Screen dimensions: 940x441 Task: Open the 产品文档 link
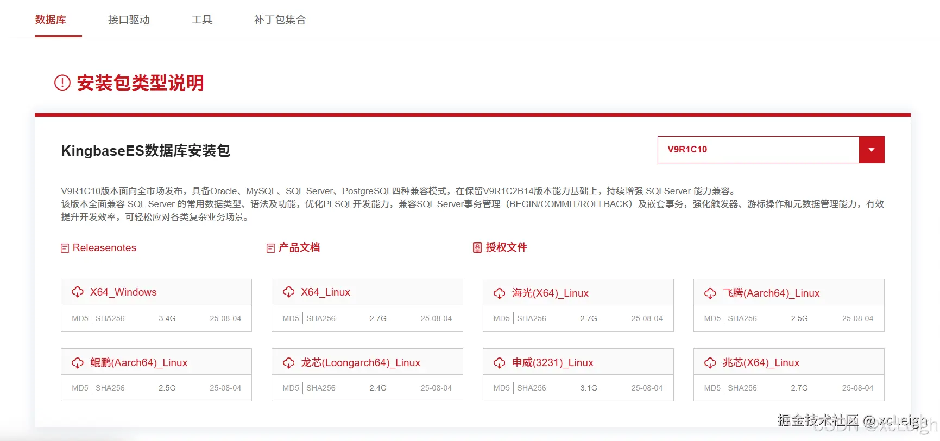point(299,247)
